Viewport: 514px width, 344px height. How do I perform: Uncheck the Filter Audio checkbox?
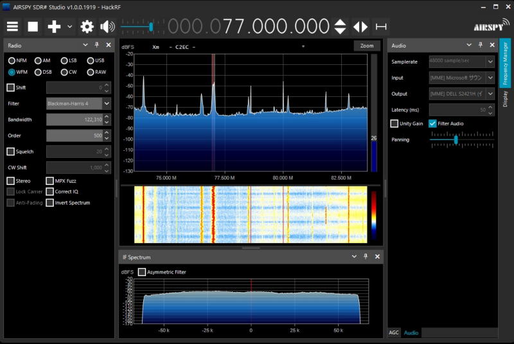[x=432, y=123]
